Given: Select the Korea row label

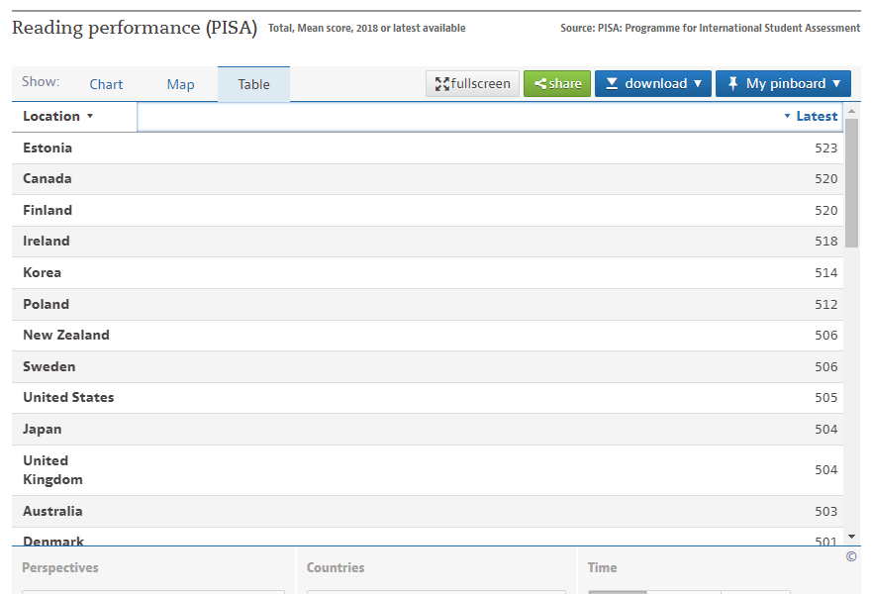Looking at the screenshot, I should click(x=42, y=272).
